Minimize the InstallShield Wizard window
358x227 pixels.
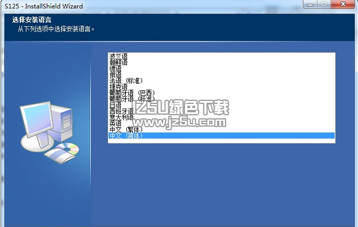(x=310, y=4)
